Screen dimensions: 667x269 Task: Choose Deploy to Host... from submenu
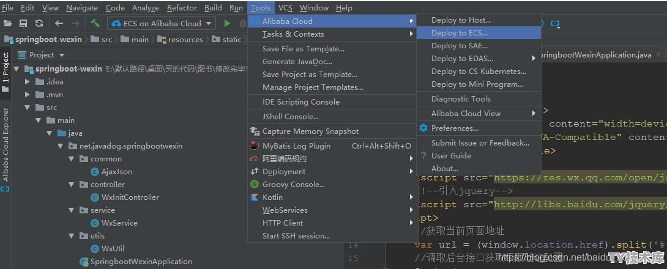pyautogui.click(x=479, y=20)
